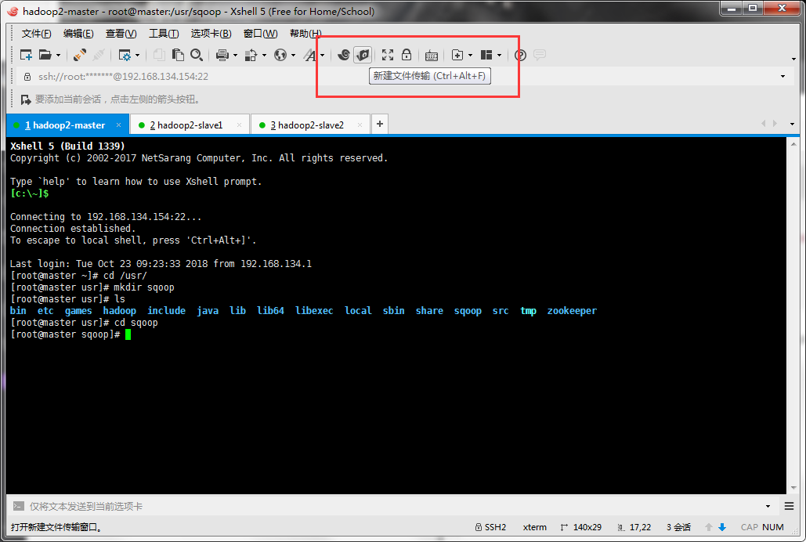
Task: Open session properties gear icon
Action: (x=125, y=55)
